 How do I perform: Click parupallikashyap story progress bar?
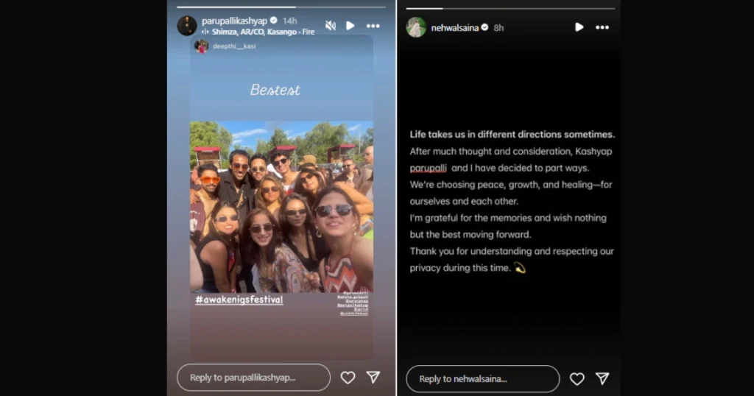click(x=281, y=7)
